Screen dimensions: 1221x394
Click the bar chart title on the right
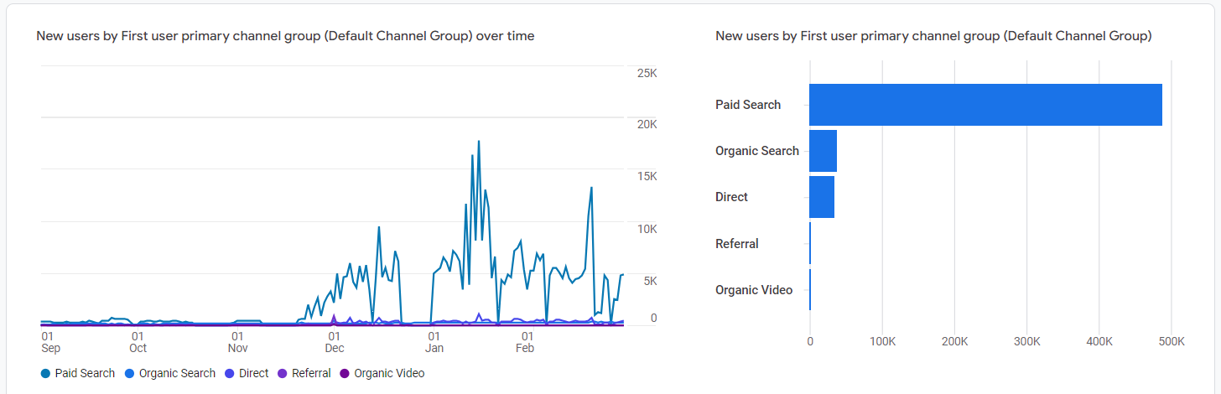tap(933, 36)
